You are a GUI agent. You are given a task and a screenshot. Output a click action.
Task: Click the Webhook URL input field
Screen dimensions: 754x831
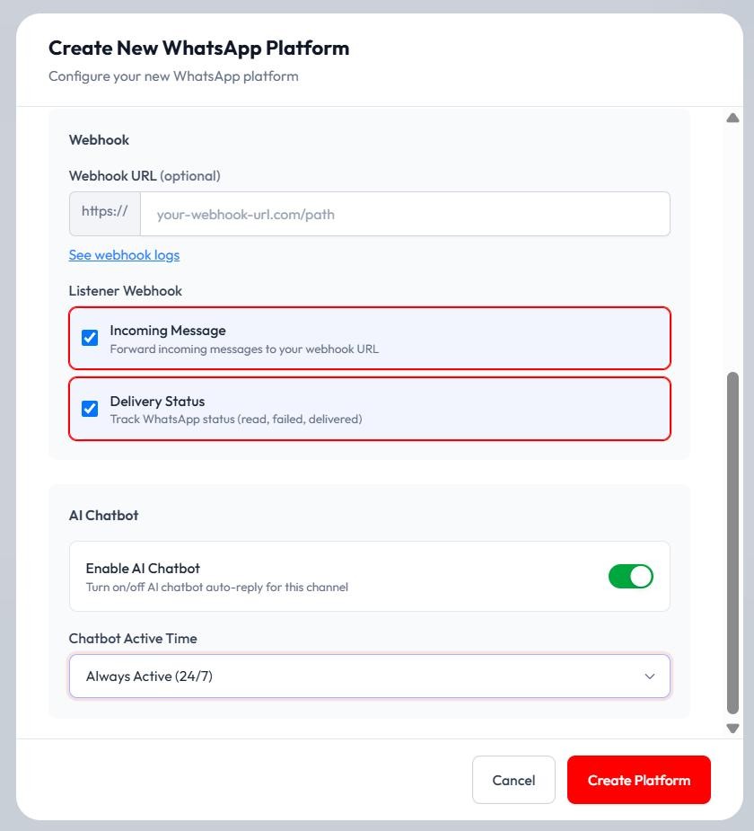(x=405, y=214)
